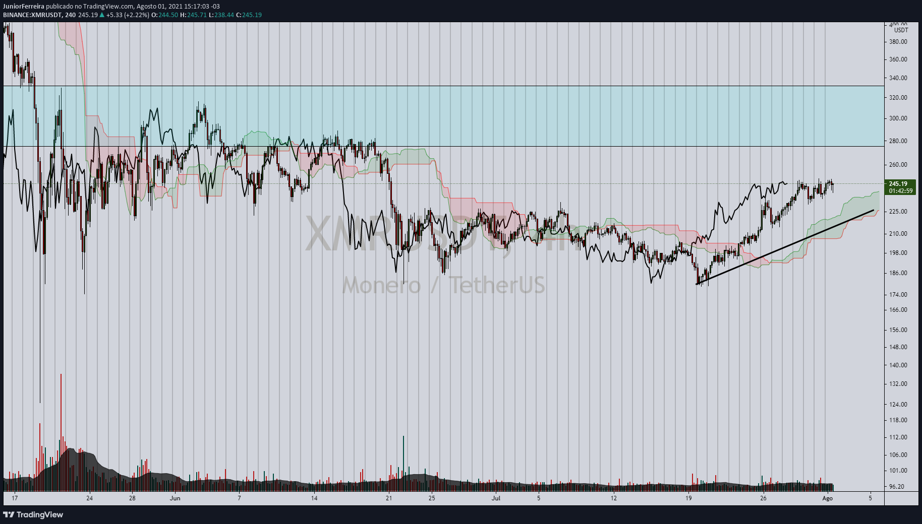This screenshot has width=922, height=524.
Task: Click the Ago label on the time axis
Action: point(827,498)
